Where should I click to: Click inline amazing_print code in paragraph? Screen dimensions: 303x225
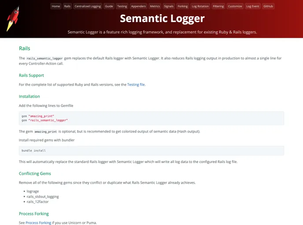pos(46,132)
